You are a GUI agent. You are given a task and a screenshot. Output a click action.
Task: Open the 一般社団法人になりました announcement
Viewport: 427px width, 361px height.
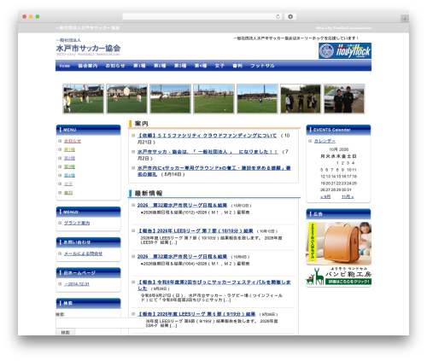pyautogui.click(x=208, y=152)
